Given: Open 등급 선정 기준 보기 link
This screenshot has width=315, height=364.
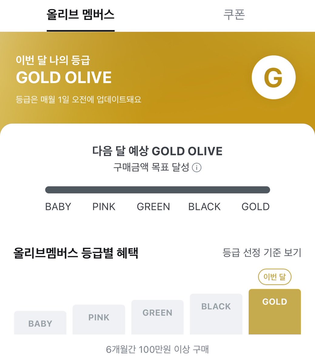Looking at the screenshot, I should coord(262,252).
